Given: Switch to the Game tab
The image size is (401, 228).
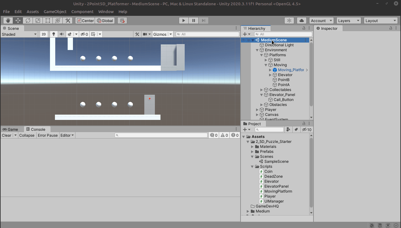Looking at the screenshot, I should pos(11,130).
